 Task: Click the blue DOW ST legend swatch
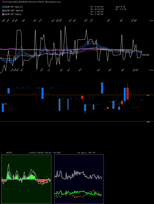pos(3,7)
